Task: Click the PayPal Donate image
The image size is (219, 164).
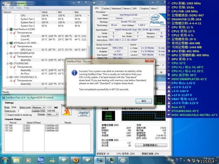Action: 83,113
